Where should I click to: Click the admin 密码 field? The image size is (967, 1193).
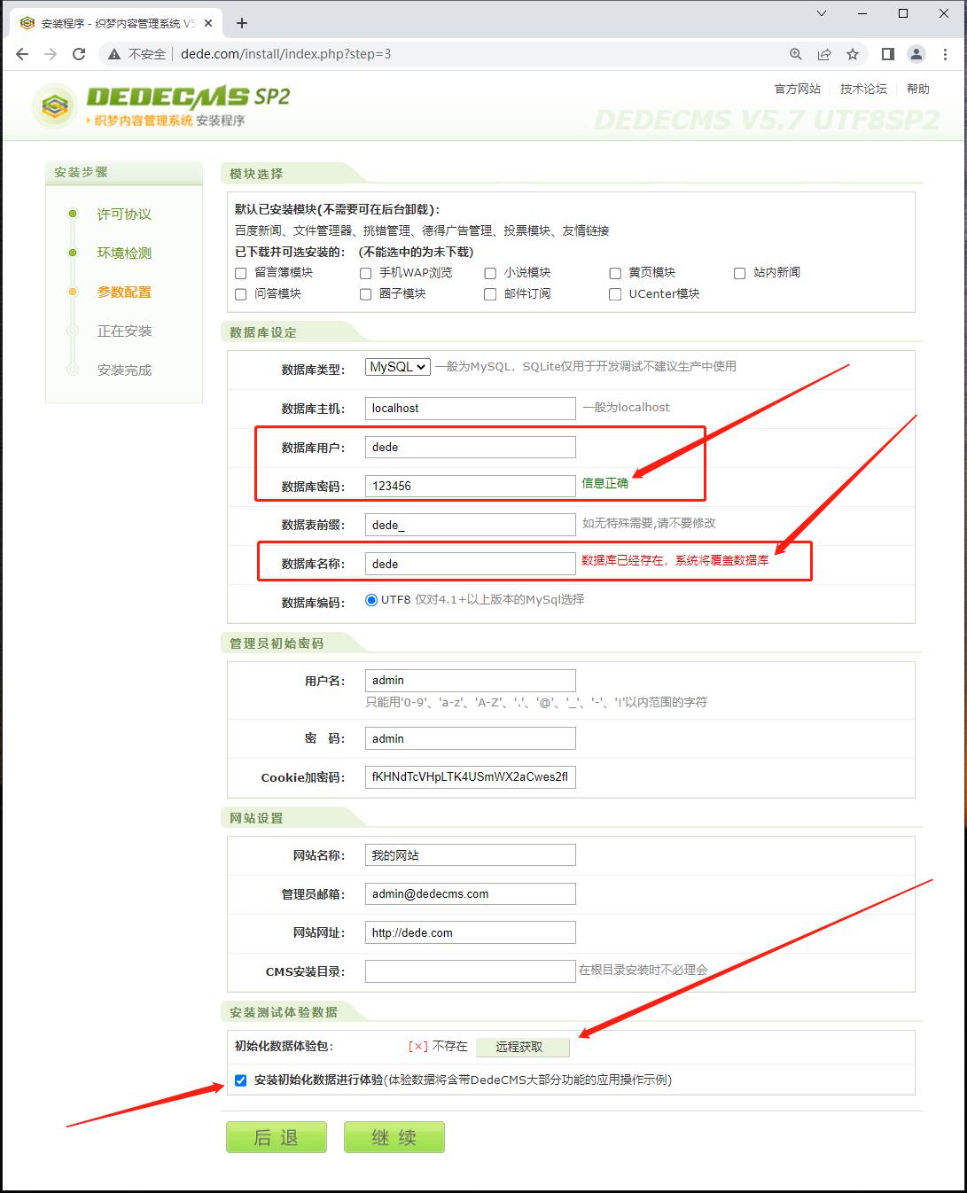tap(471, 738)
